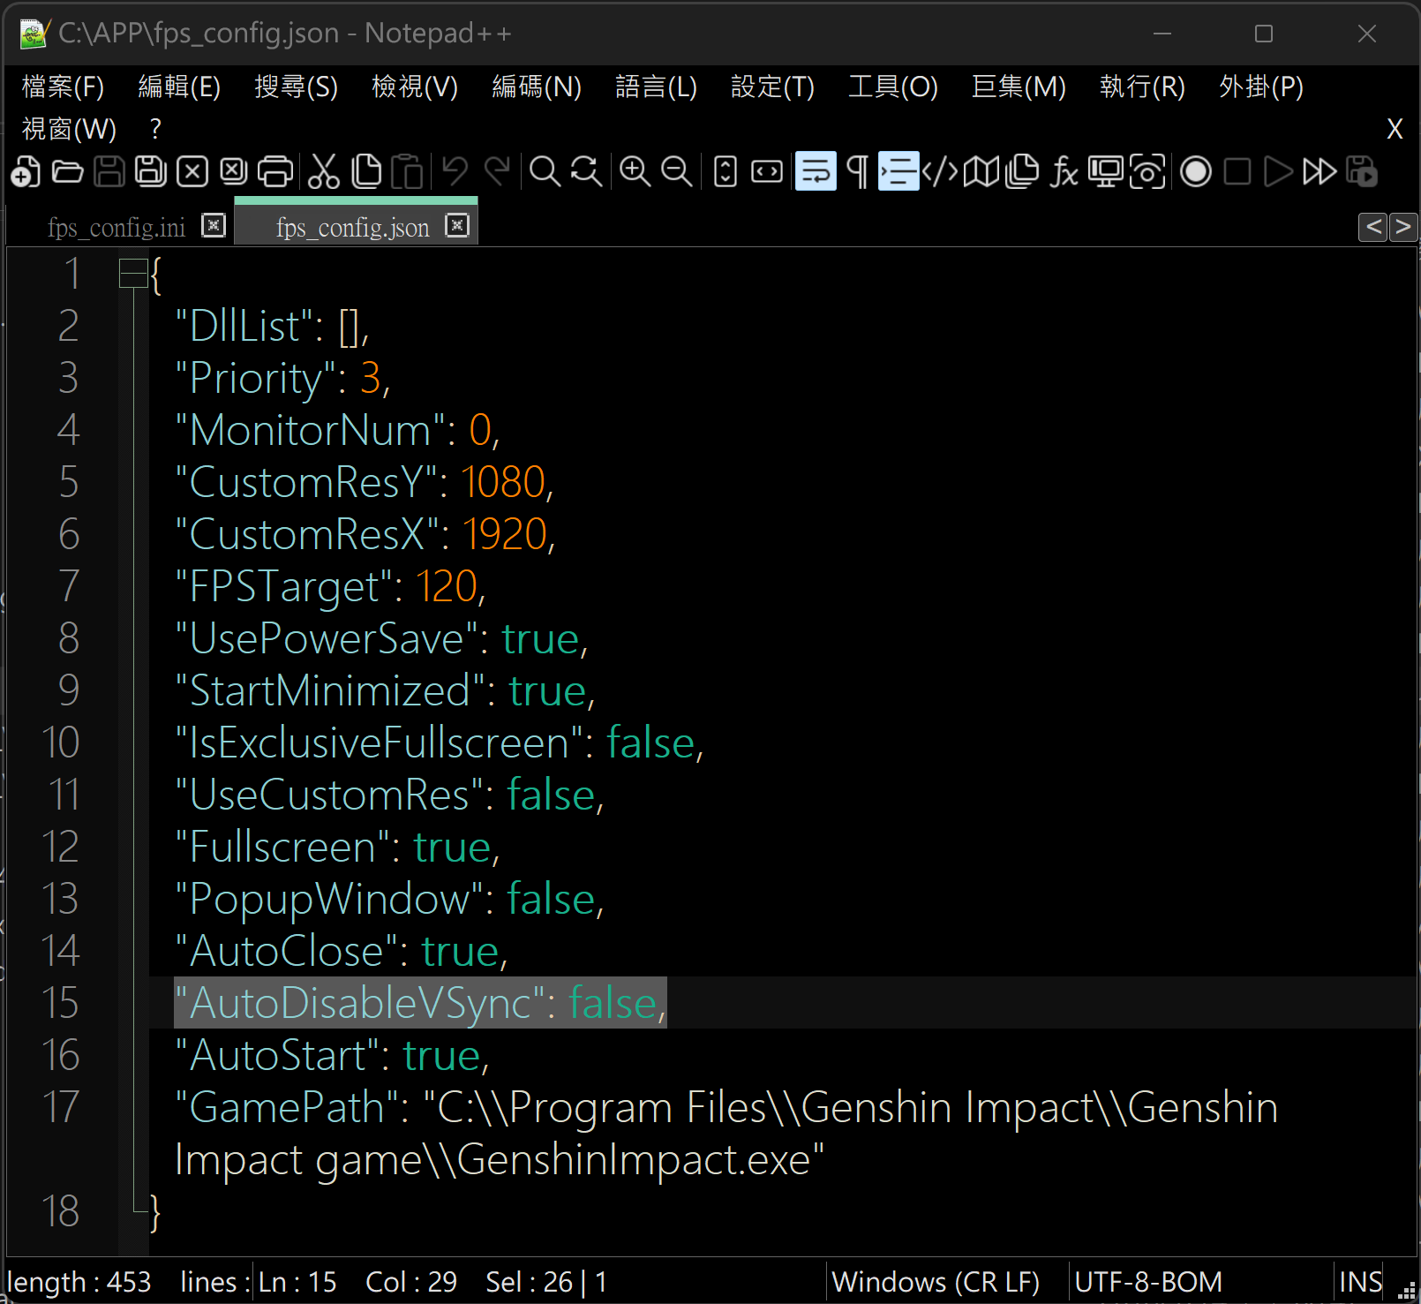
Task: Click Windows (CR LF) line ending status
Action: 936,1281
